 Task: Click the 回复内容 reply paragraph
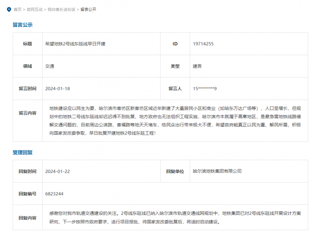pos(175,218)
